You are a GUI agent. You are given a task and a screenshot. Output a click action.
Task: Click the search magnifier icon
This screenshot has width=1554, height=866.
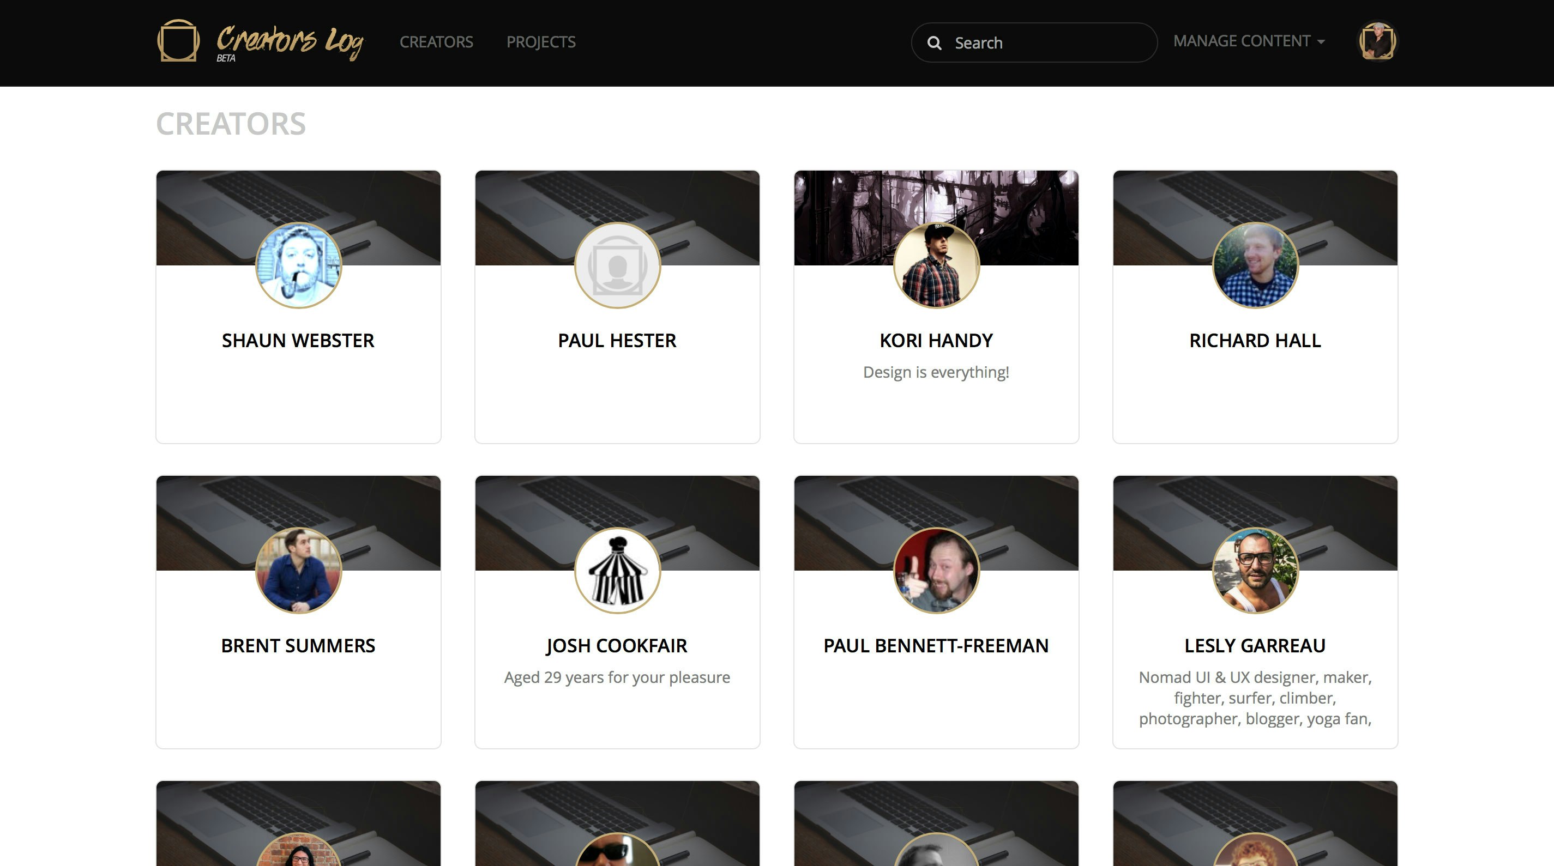[x=935, y=43]
